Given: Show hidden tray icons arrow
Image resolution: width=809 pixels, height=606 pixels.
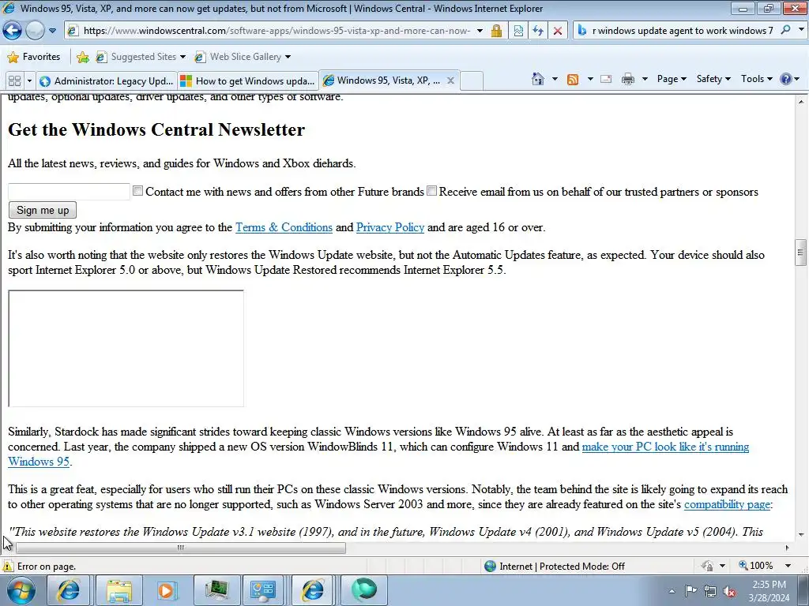Looking at the screenshot, I should [672, 591].
